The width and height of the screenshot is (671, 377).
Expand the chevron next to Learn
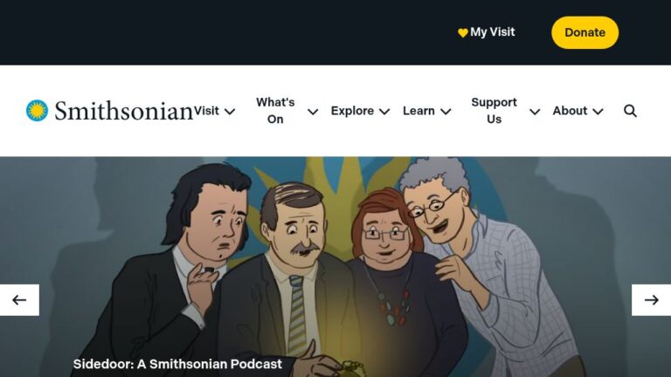pos(446,112)
